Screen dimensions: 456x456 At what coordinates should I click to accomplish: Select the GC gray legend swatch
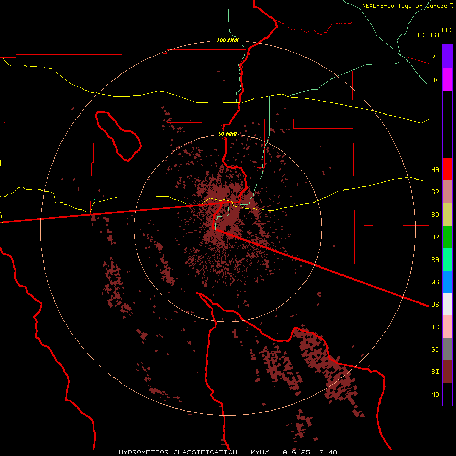point(447,349)
